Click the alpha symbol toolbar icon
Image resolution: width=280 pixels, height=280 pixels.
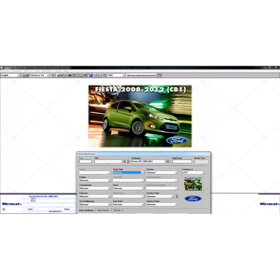pos(62,75)
